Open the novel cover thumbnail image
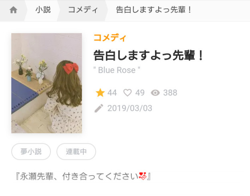 pyautogui.click(x=46, y=83)
